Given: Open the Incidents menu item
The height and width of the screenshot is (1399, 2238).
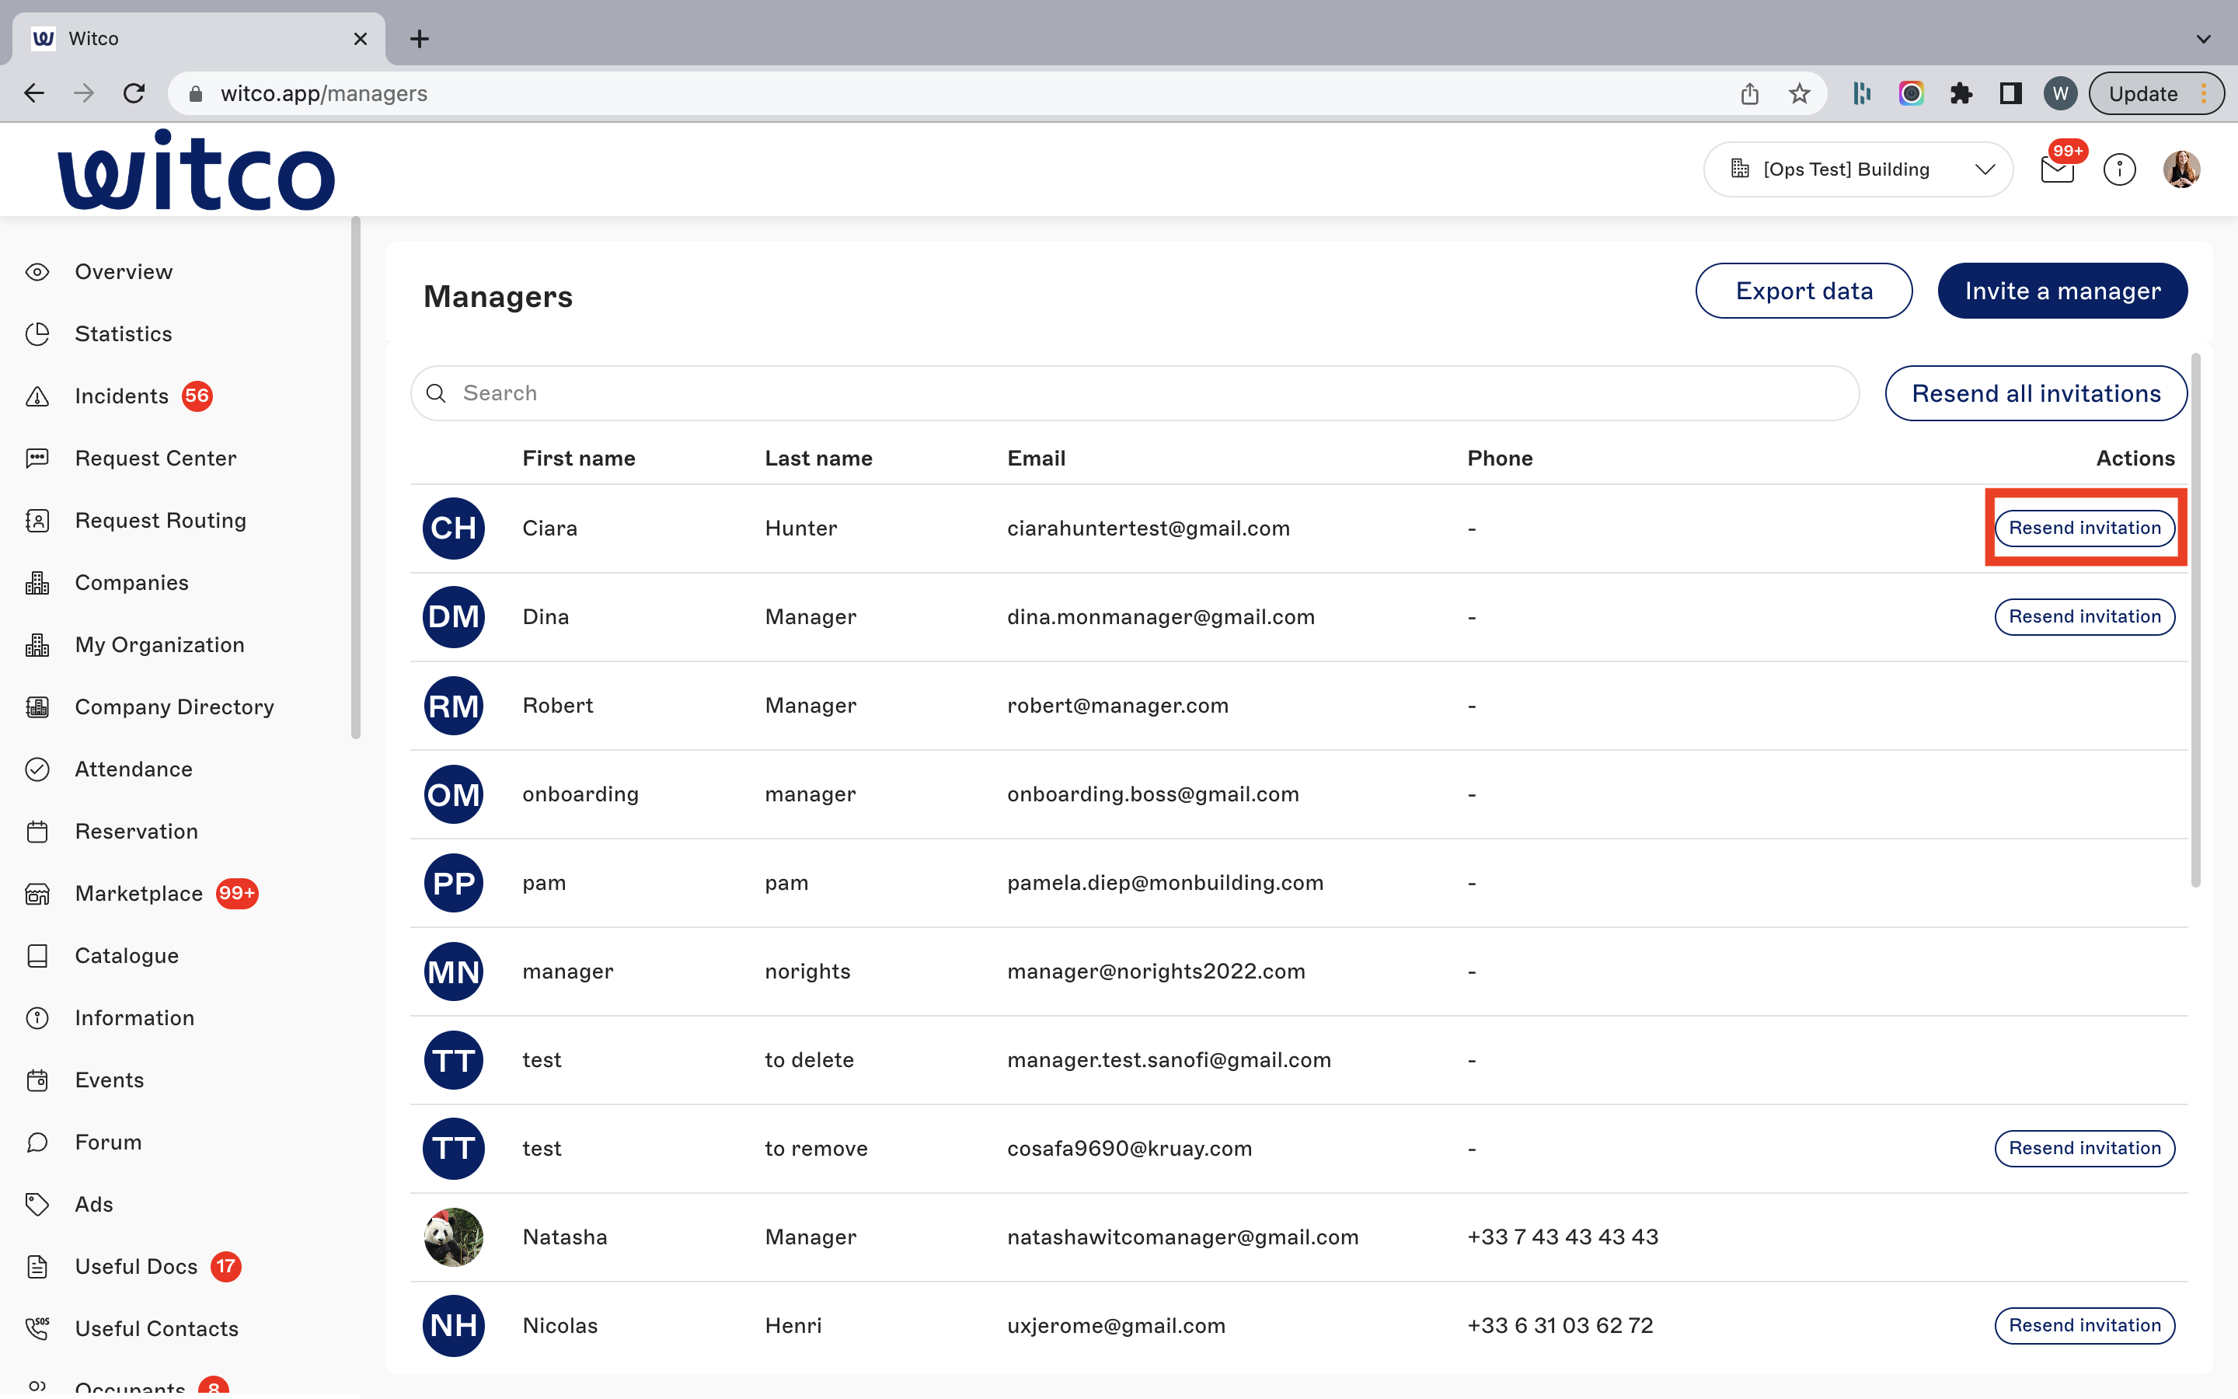Looking at the screenshot, I should click(x=121, y=396).
